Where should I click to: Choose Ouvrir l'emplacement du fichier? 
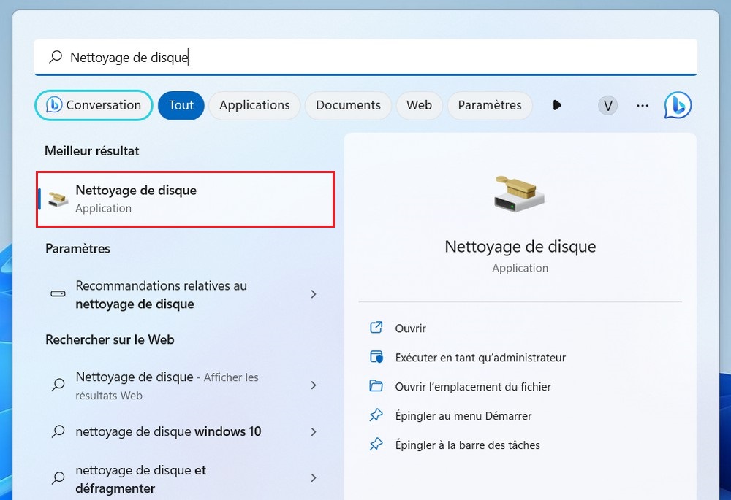pyautogui.click(x=473, y=387)
